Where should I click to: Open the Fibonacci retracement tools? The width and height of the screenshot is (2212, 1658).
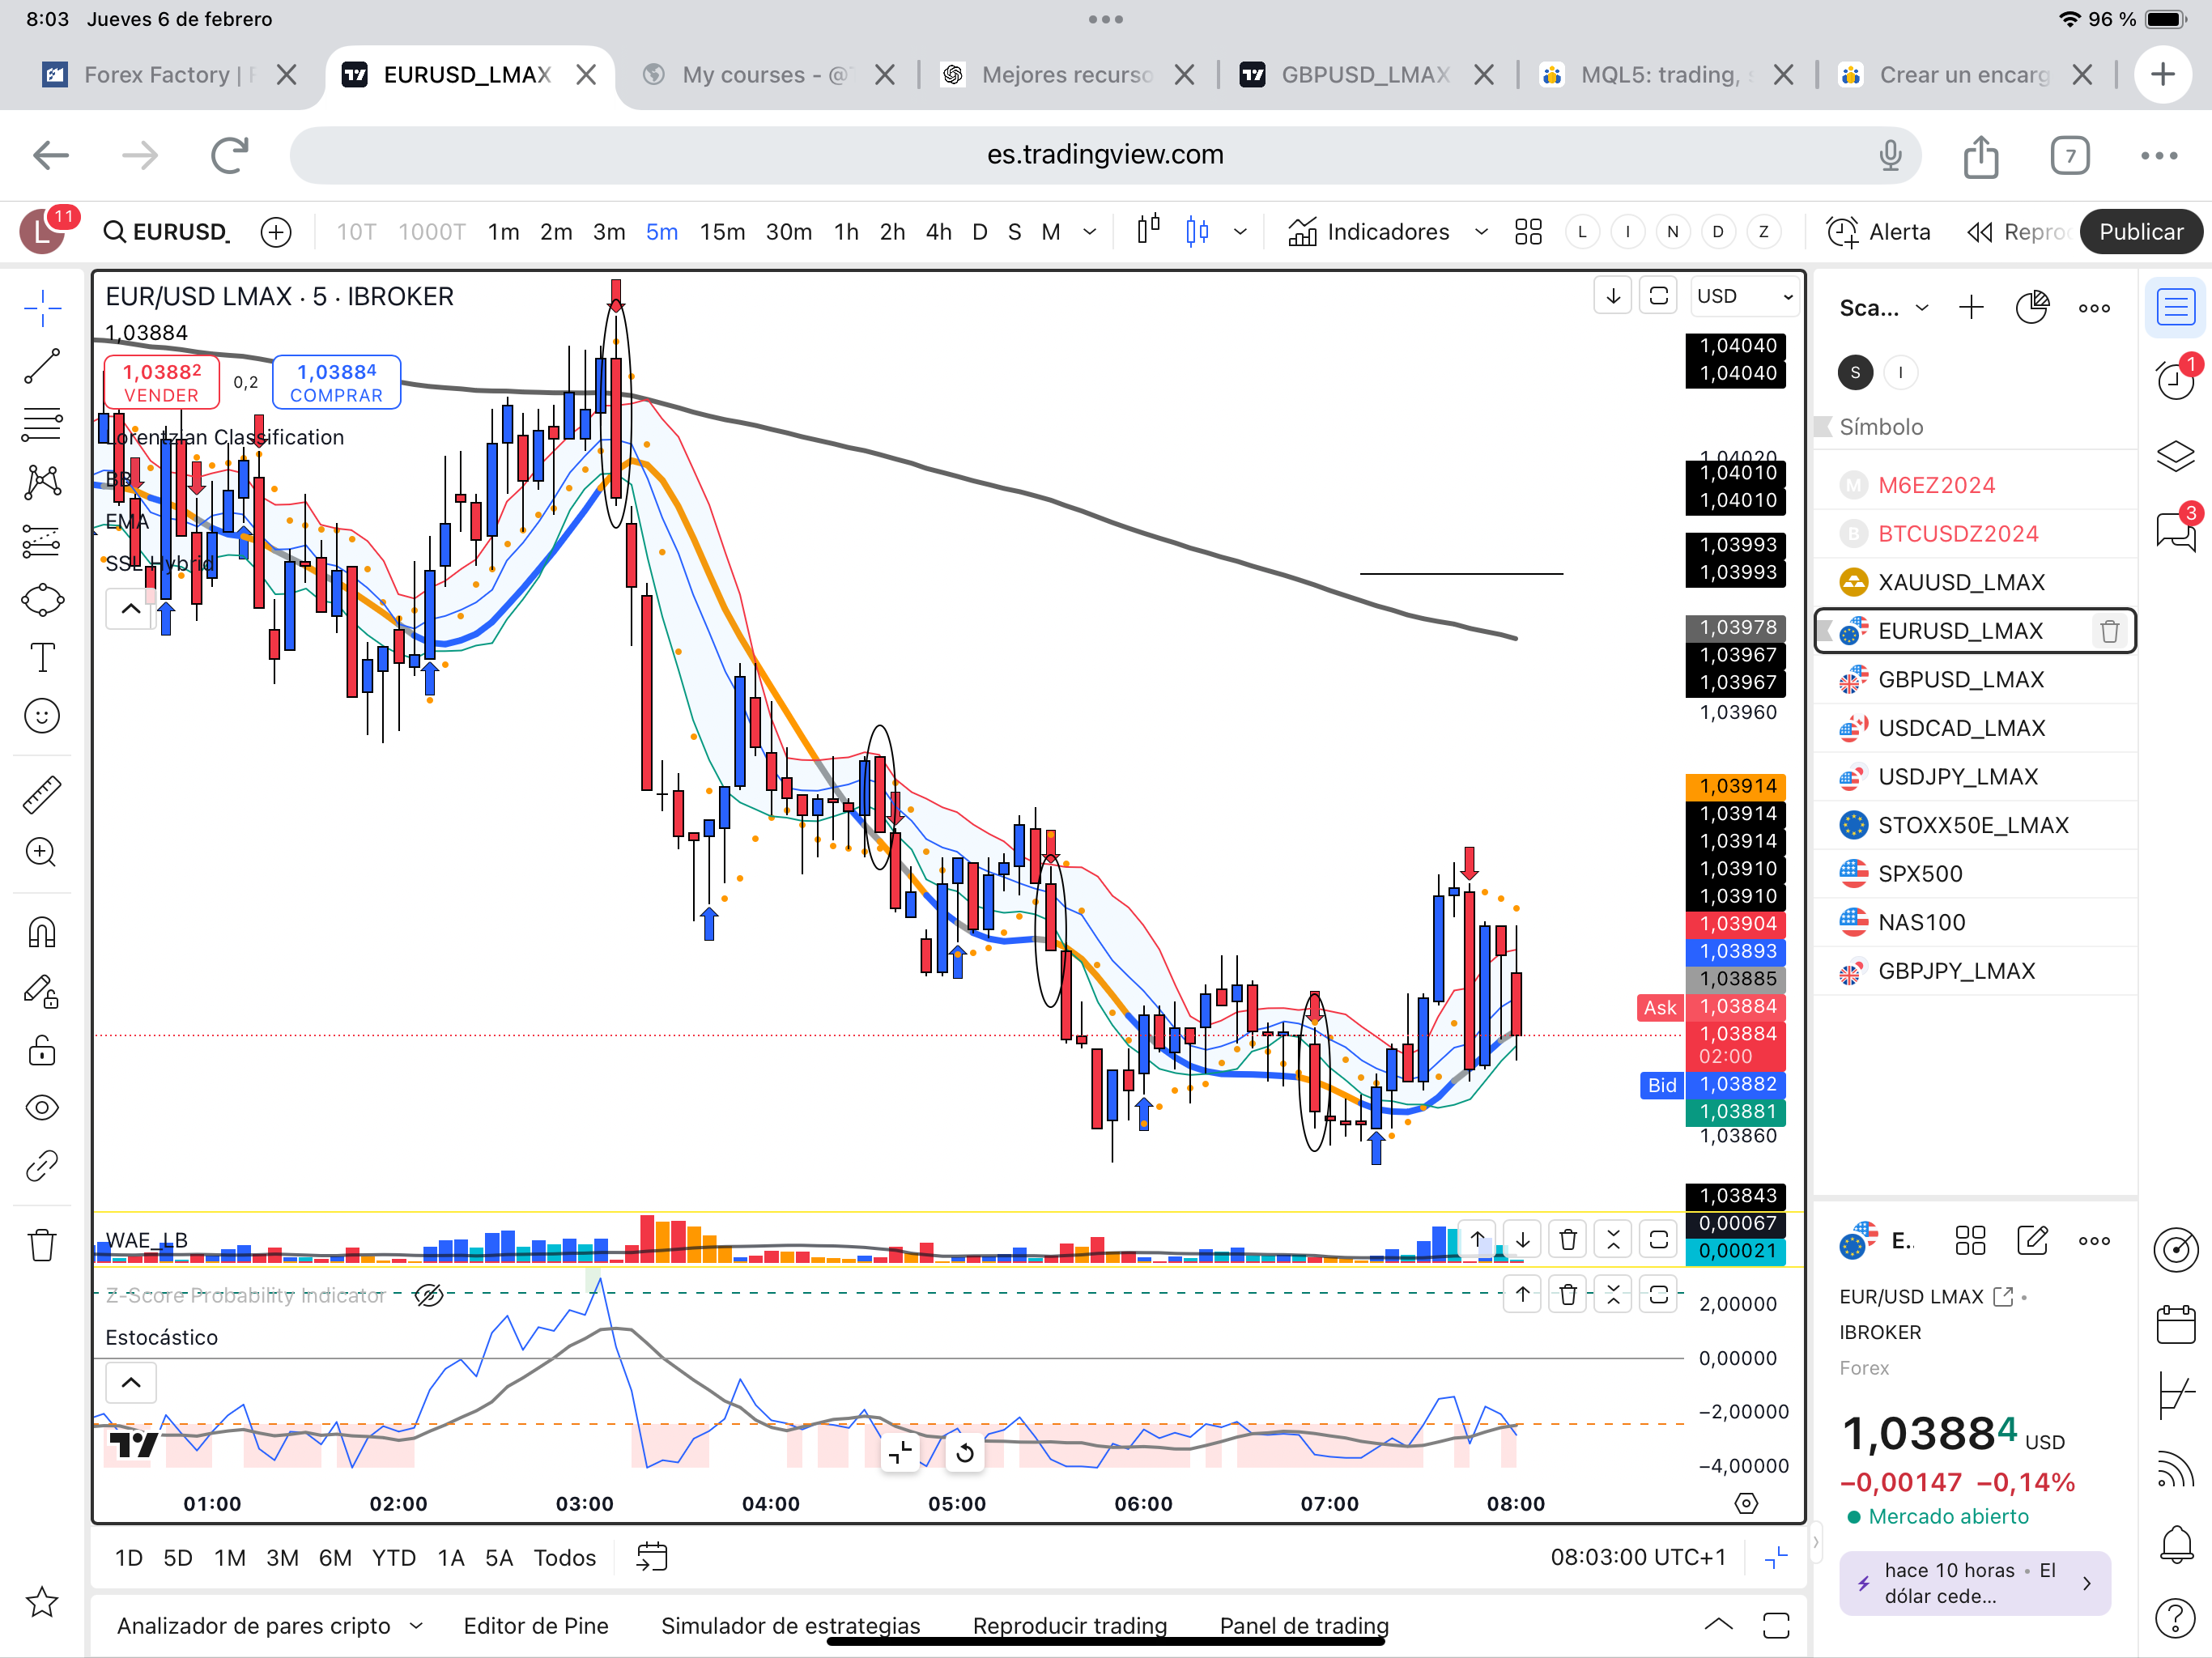tap(42, 424)
